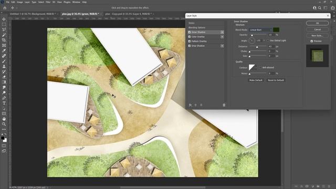Uncheck the Color Overlay effect checkbox
This screenshot has height=189, width=336.
pos(190,37)
